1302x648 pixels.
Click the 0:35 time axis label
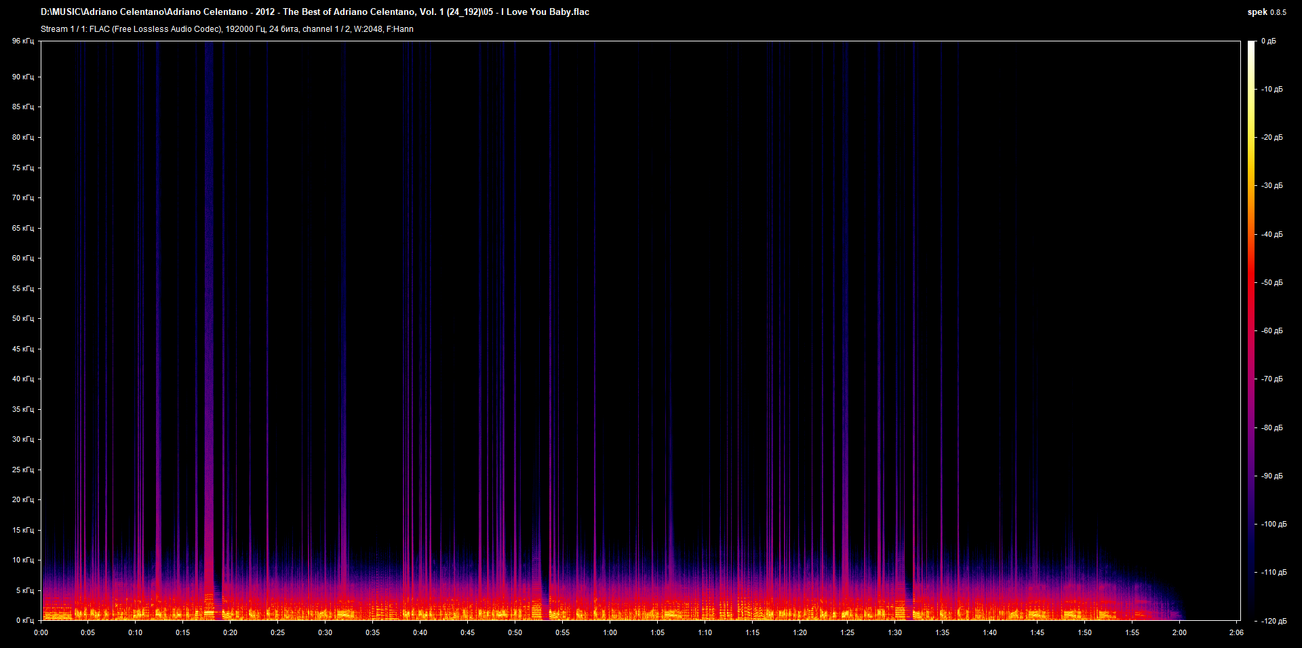373,632
